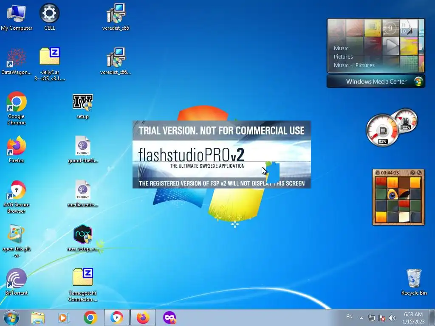Switch to Firefox in the taskbar
Screen dimensions: 435x326
pos(143,318)
